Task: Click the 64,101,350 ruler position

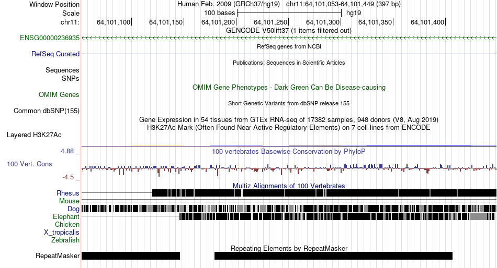Action: pyautogui.click(x=375, y=22)
